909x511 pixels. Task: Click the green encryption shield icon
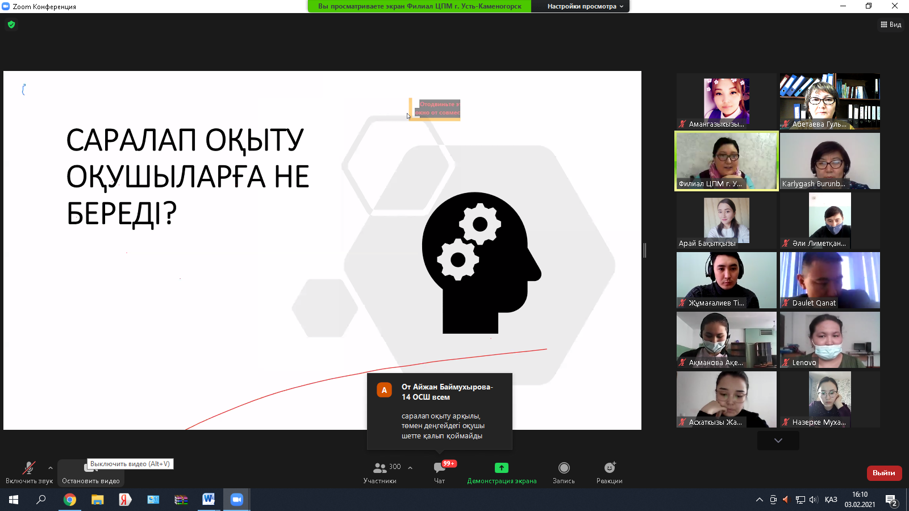(11, 24)
